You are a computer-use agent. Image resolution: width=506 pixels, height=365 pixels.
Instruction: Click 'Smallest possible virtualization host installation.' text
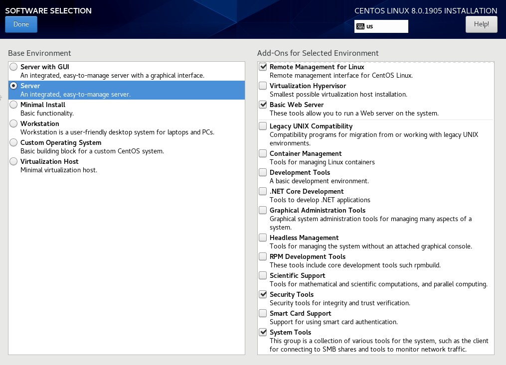click(x=338, y=95)
